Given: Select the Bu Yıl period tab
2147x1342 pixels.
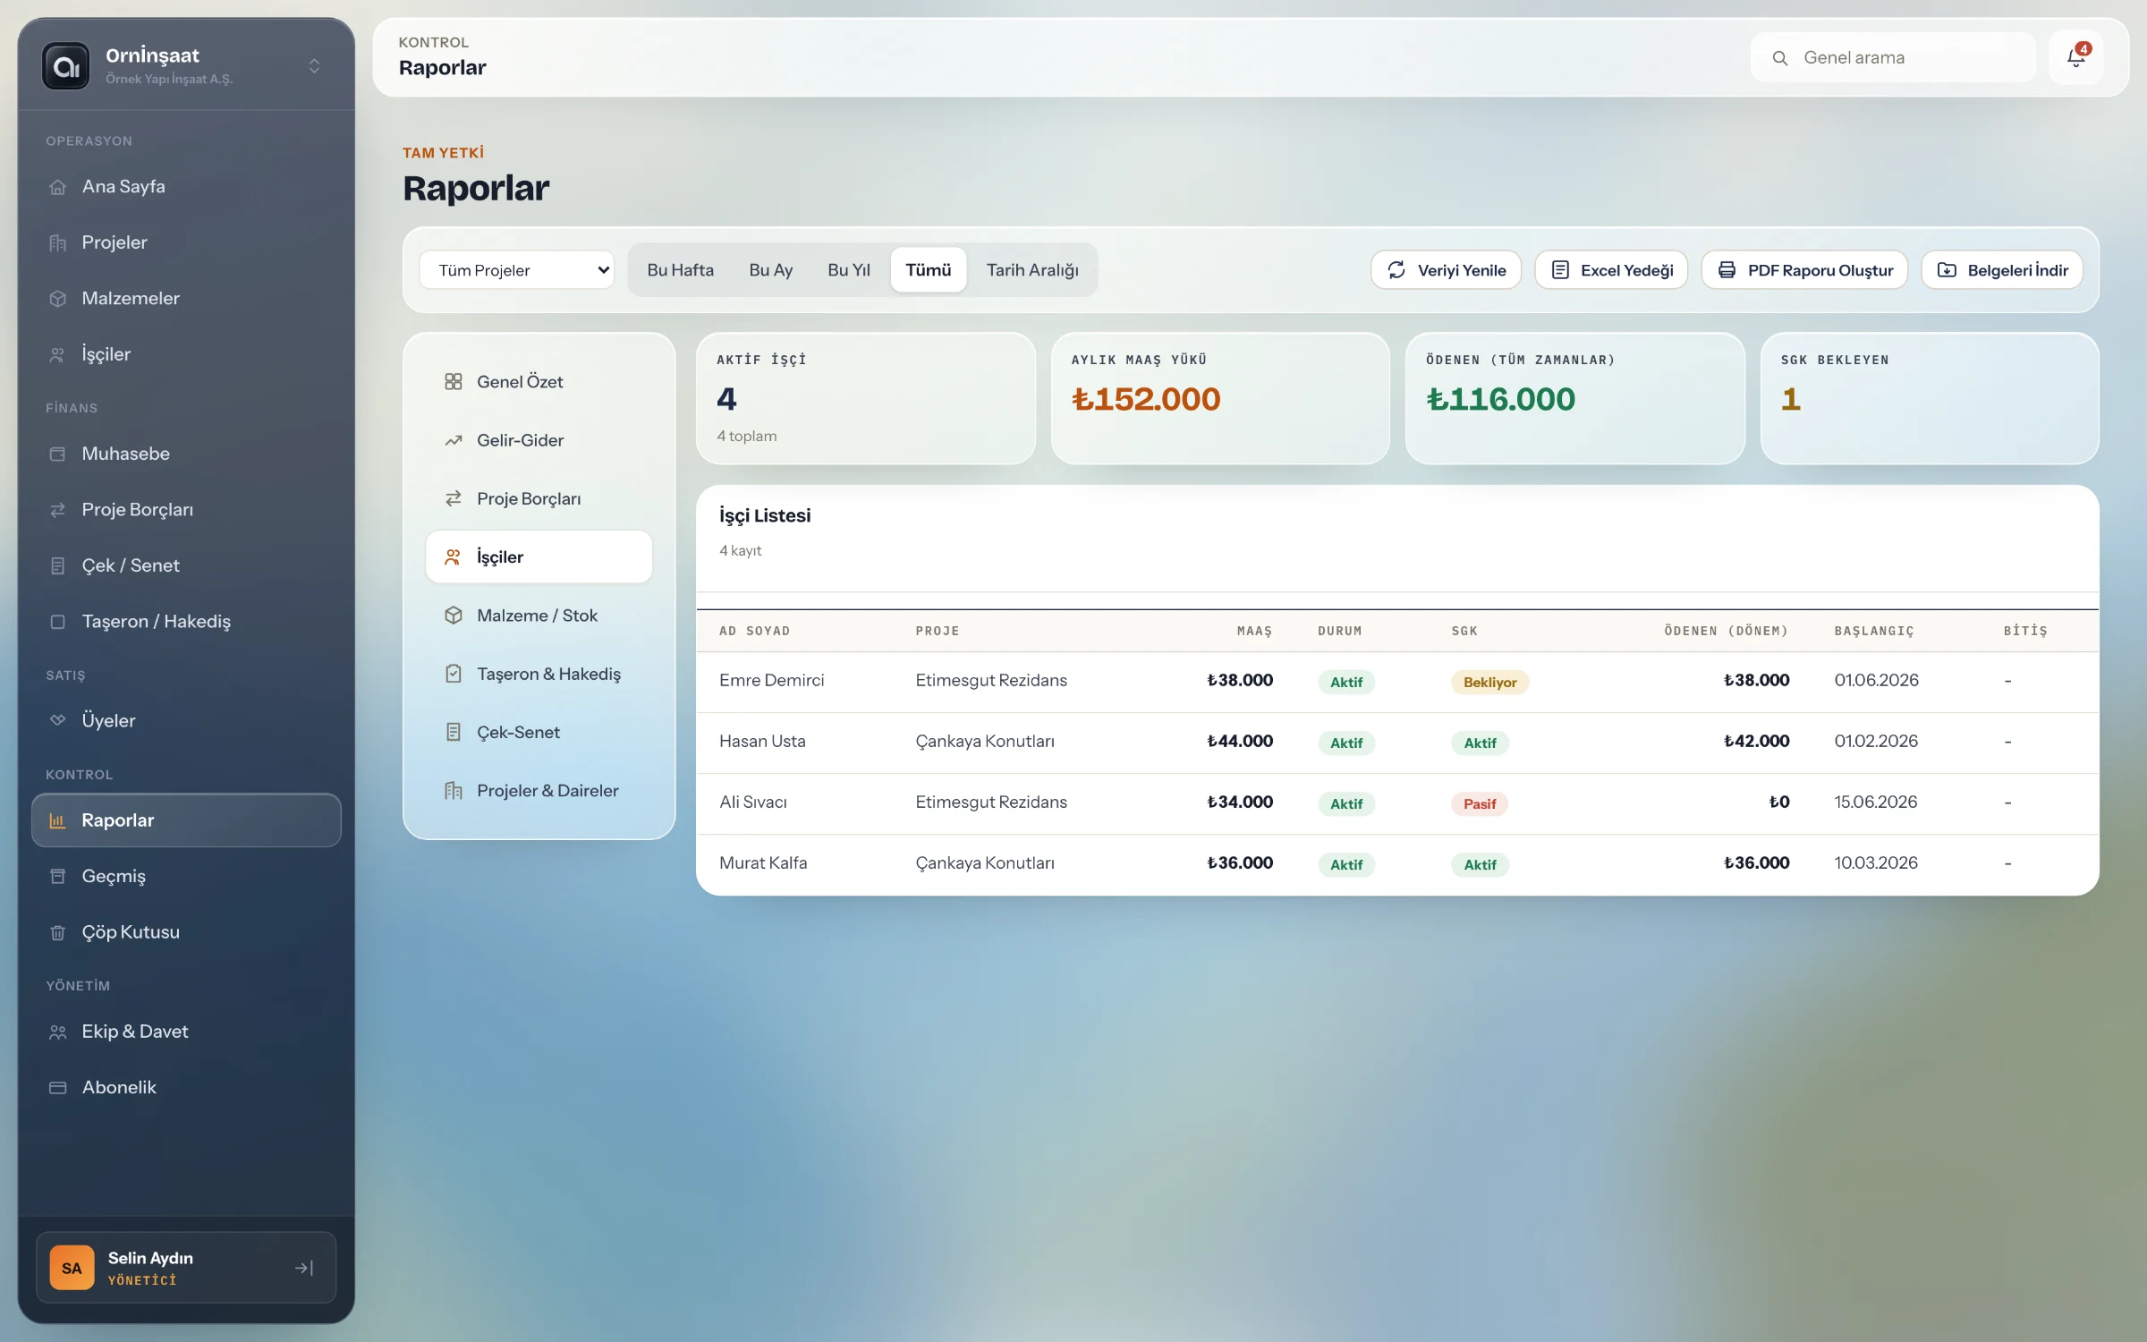Looking at the screenshot, I should [849, 270].
